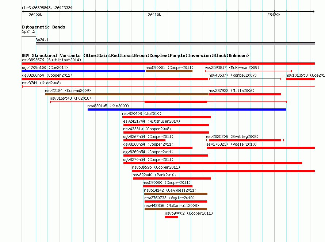Select nsv590000 (Cooper2011) label

(x=167, y=183)
